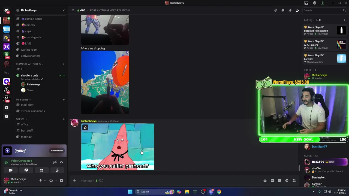349x196 pixels.
Task: Open the GIF picker
Action: pos(272,180)
